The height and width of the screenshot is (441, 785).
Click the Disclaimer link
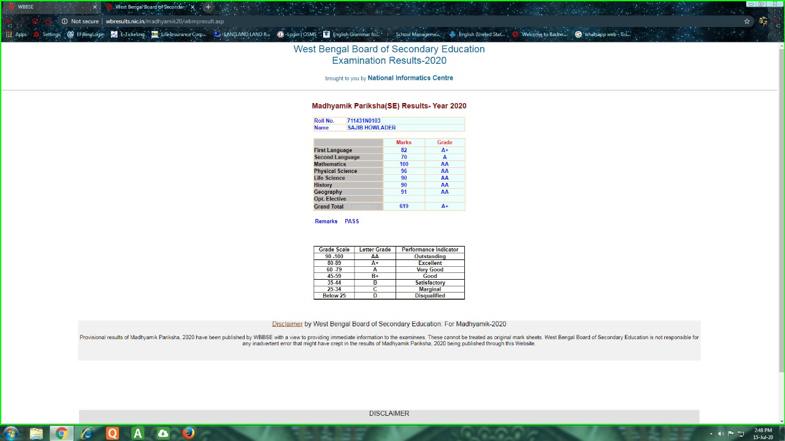[287, 324]
